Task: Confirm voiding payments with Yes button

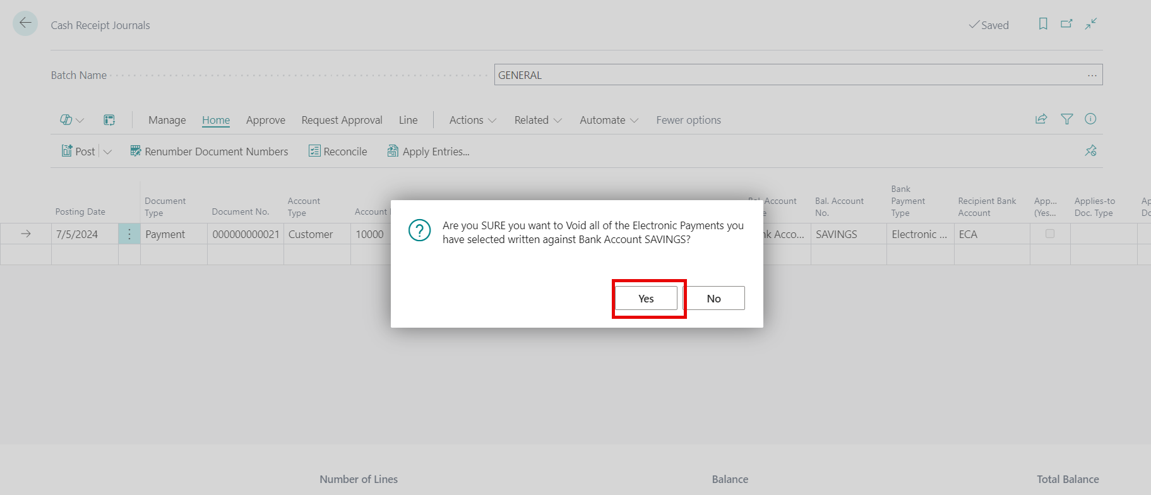Action: 646,298
